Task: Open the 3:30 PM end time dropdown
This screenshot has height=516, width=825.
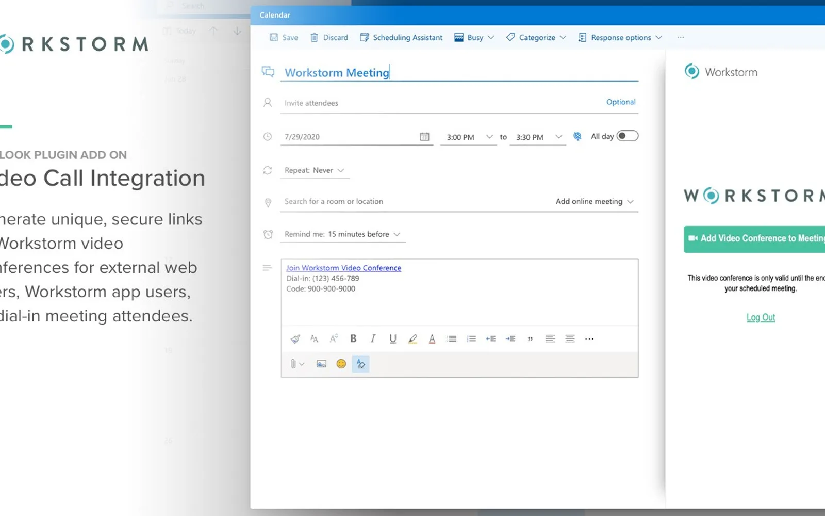Action: [538, 137]
